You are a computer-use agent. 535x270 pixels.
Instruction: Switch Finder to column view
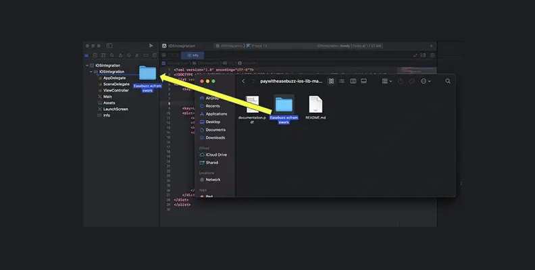pyautogui.click(x=353, y=81)
